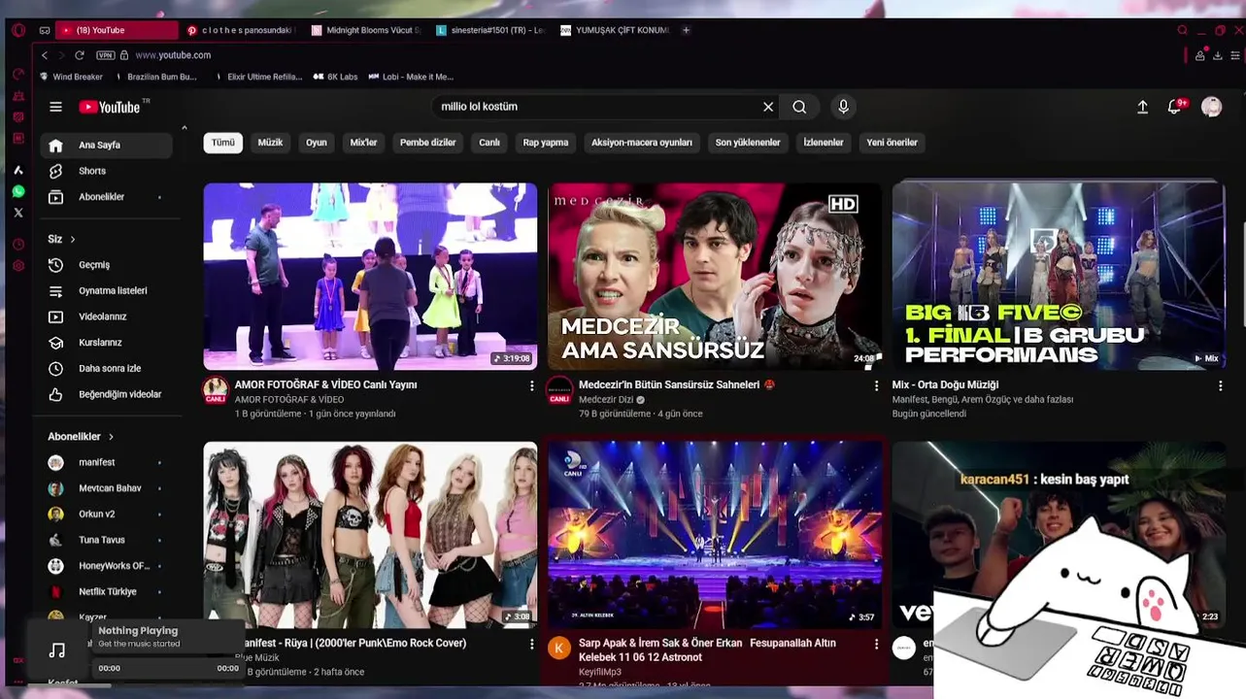Open the manifest channel subscription
Screen dimensions: 1246x699
[x=105, y=463]
